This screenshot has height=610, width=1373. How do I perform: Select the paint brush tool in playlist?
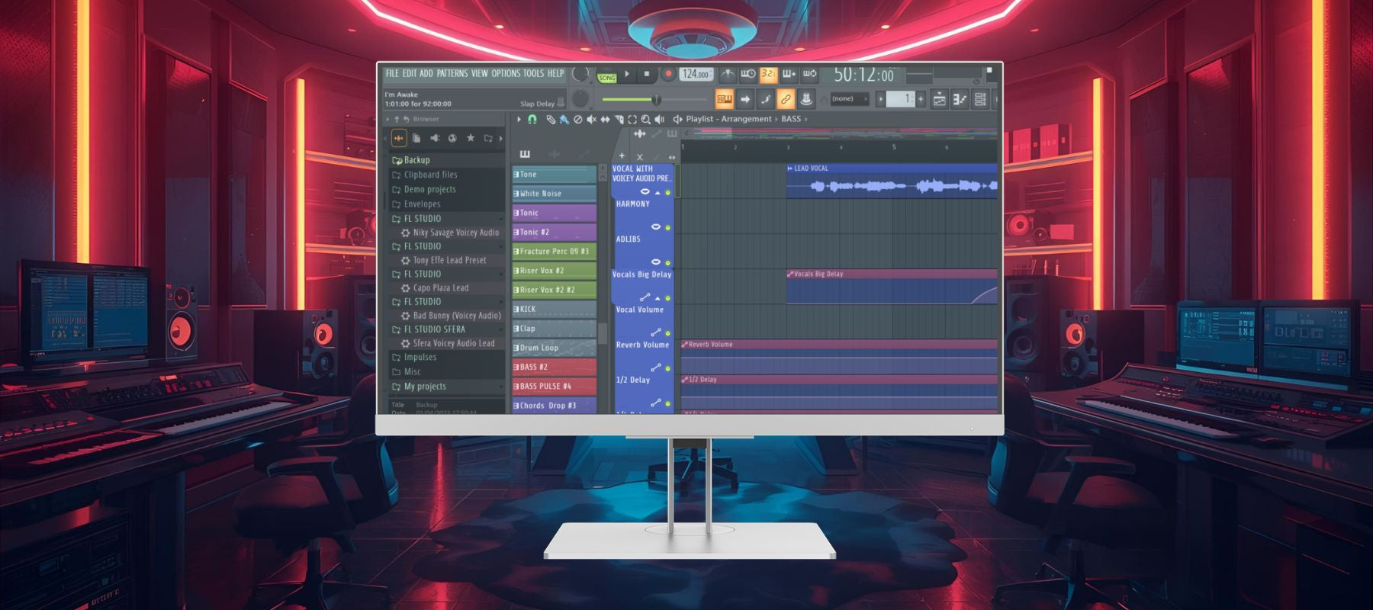pos(564,119)
